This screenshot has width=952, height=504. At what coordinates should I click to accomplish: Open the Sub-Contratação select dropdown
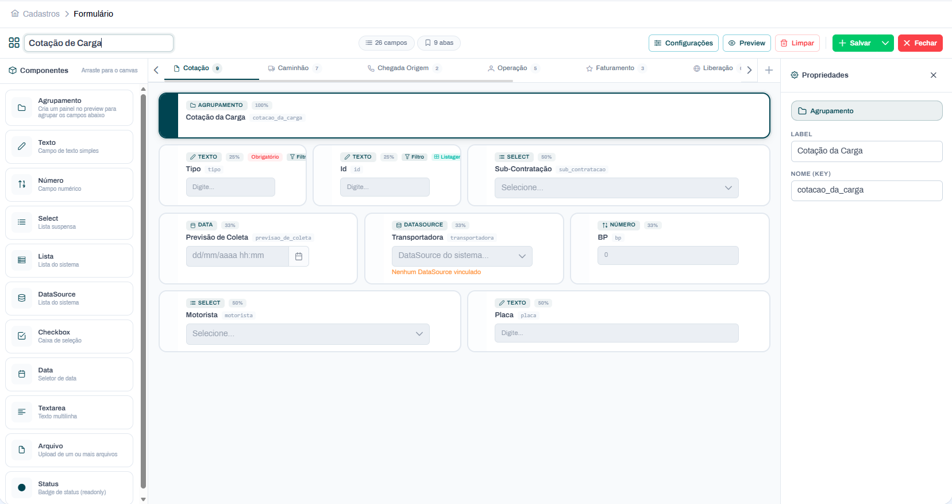point(616,188)
